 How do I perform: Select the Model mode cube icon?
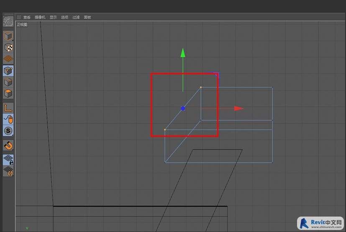tap(8, 36)
